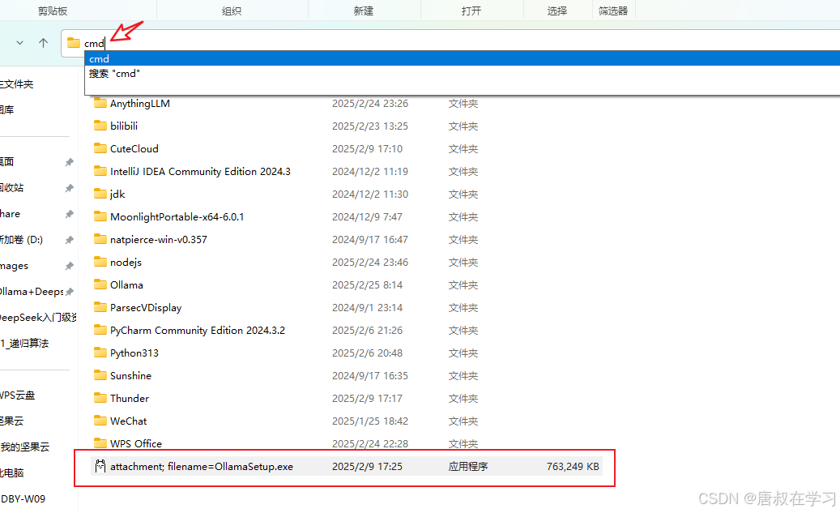Open 新加卷 (D:) in the sidebar
Image resolution: width=840 pixels, height=513 pixels.
click(21, 240)
